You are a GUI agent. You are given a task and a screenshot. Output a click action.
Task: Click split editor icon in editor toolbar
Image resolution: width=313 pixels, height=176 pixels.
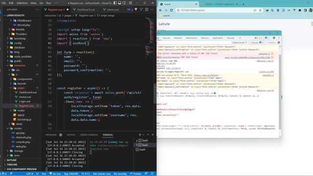click(147, 9)
